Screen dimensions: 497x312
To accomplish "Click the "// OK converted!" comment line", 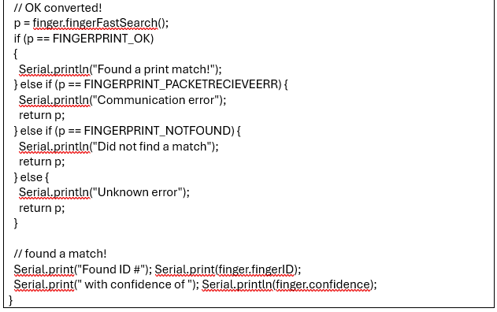I will (57, 8).
